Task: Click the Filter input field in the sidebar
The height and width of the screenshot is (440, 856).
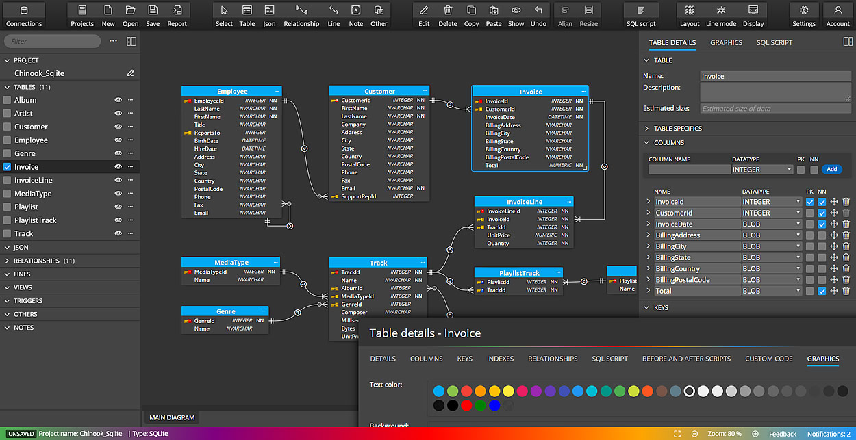Action: click(51, 41)
